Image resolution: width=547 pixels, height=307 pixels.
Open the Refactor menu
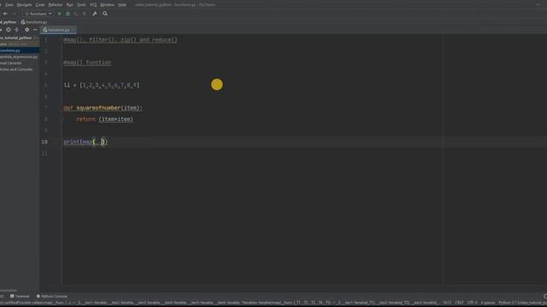coord(55,5)
